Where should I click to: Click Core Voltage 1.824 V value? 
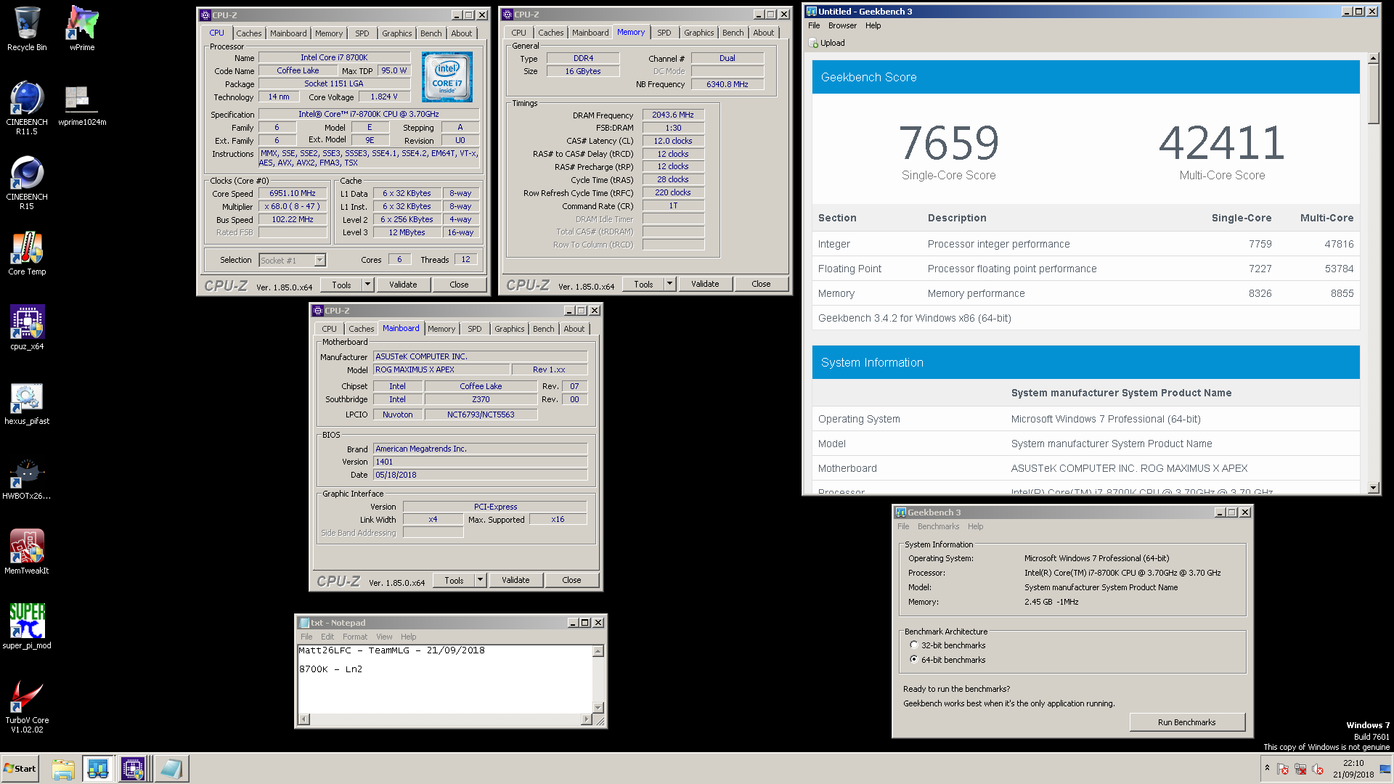pos(384,97)
